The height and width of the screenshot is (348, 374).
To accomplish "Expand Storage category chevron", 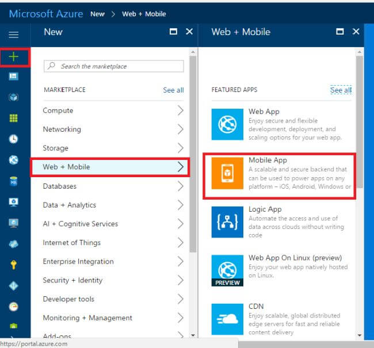I will (181, 148).
